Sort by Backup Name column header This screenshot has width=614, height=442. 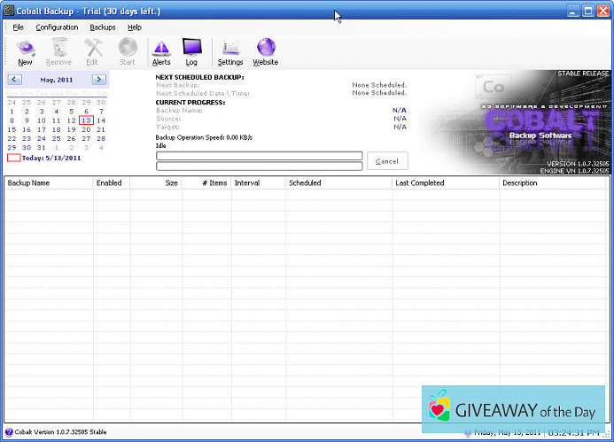click(x=48, y=183)
